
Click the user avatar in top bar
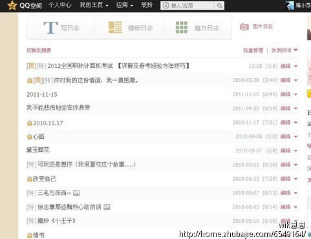pos(290,5)
